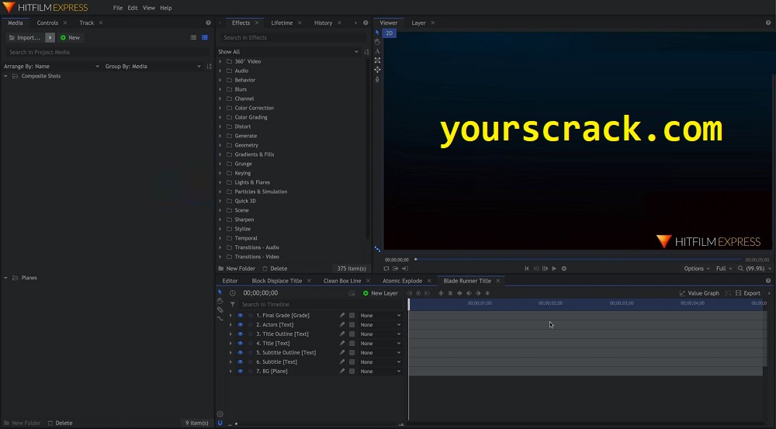Select the timeline slice tool
776x429 pixels.
(220, 310)
